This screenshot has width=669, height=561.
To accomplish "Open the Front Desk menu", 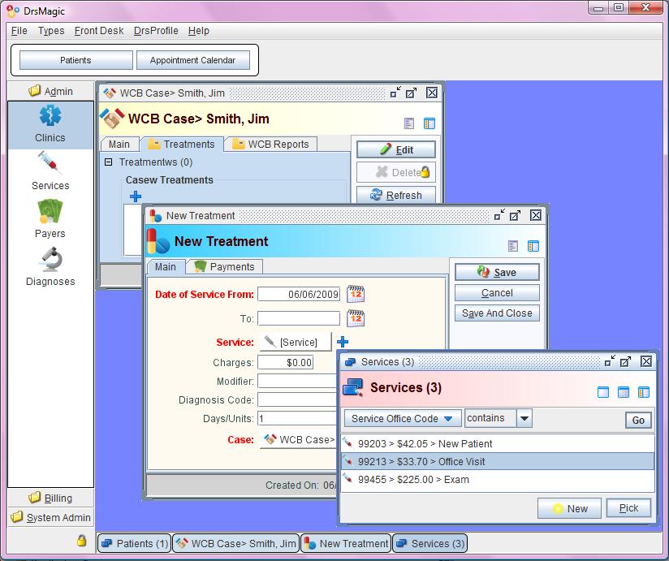I will [99, 31].
